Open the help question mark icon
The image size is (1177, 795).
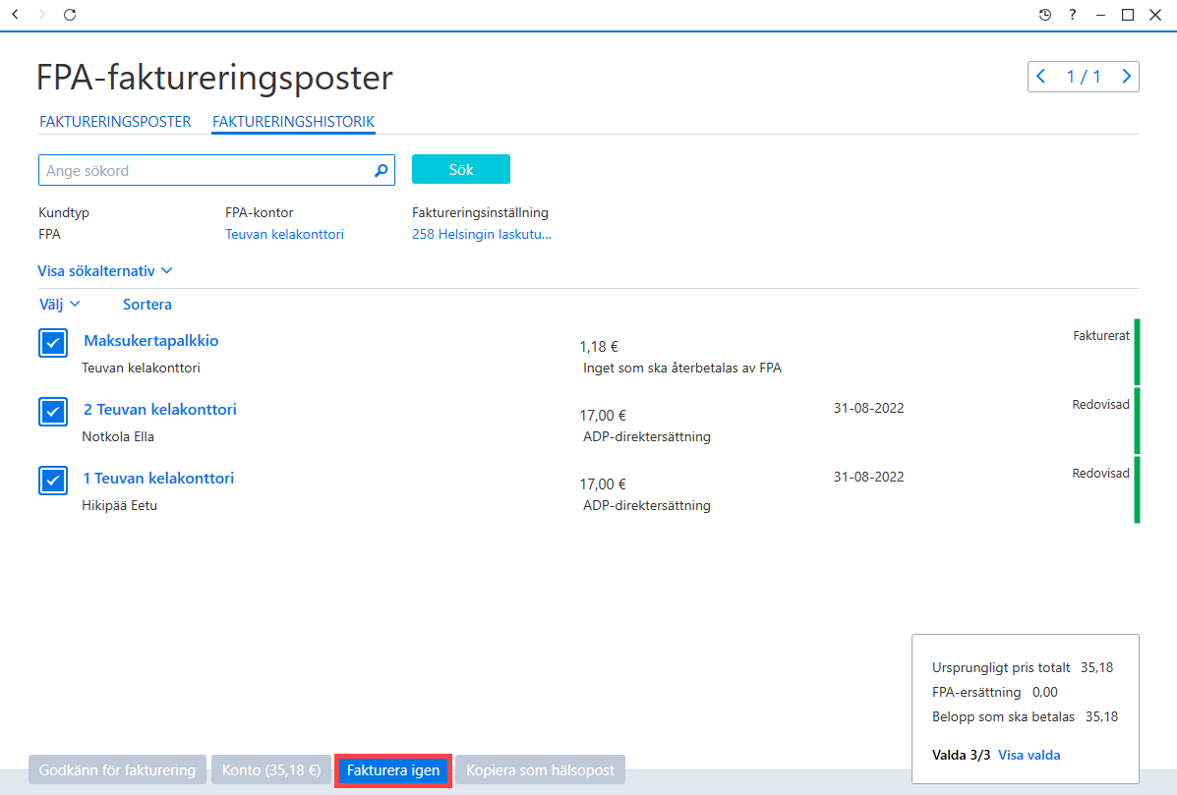[1073, 15]
